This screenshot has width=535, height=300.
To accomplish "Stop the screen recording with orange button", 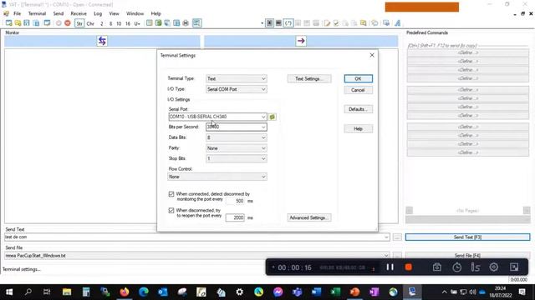I will click(409, 267).
